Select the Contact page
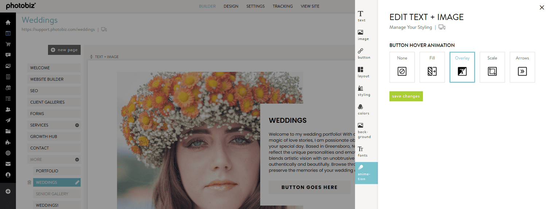 tap(54, 148)
